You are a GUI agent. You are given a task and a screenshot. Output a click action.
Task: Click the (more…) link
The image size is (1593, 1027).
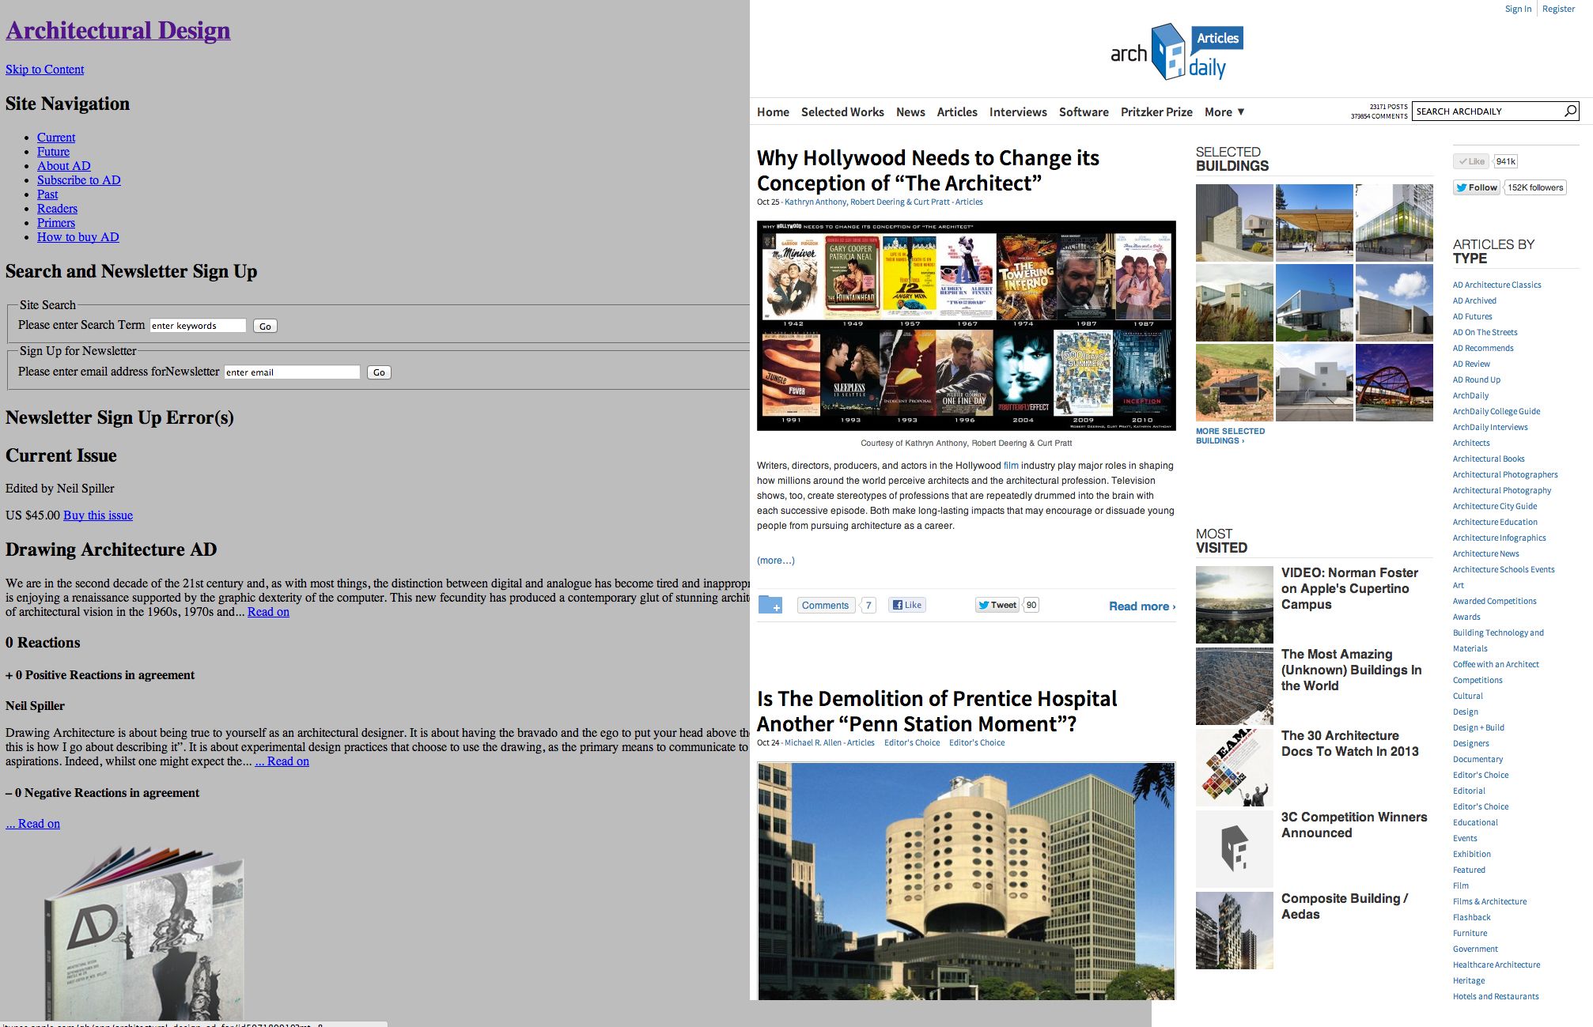776,561
